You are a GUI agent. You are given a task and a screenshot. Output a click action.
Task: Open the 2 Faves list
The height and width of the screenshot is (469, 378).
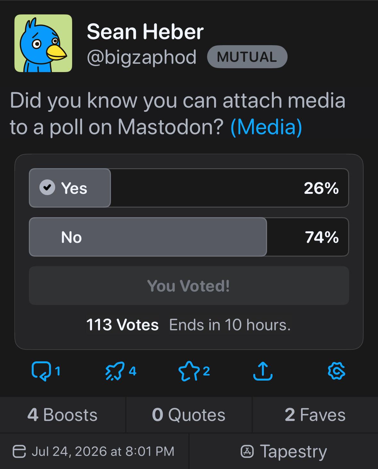pos(315,415)
